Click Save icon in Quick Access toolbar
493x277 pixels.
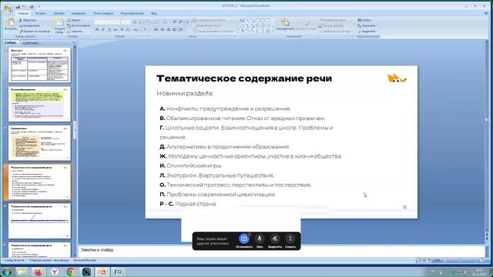pyautogui.click(x=18, y=7)
